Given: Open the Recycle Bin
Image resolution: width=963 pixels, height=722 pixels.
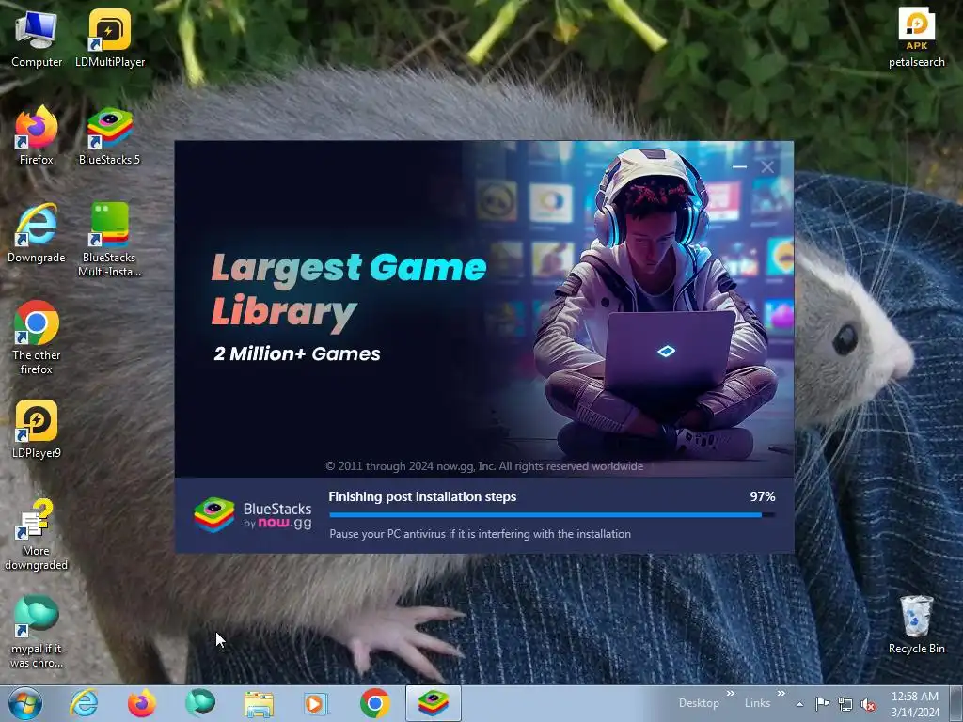Looking at the screenshot, I should pyautogui.click(x=916, y=624).
